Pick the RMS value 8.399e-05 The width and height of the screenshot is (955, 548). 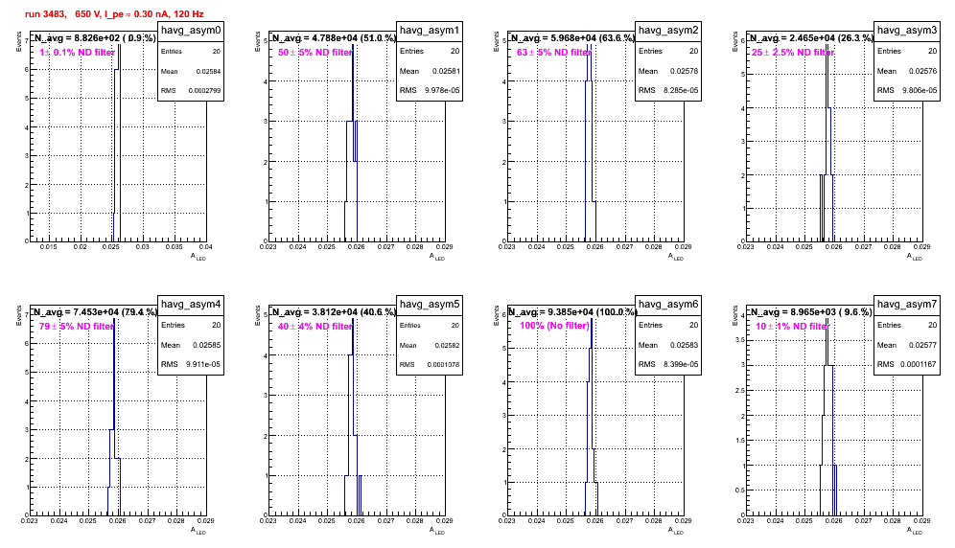[681, 365]
